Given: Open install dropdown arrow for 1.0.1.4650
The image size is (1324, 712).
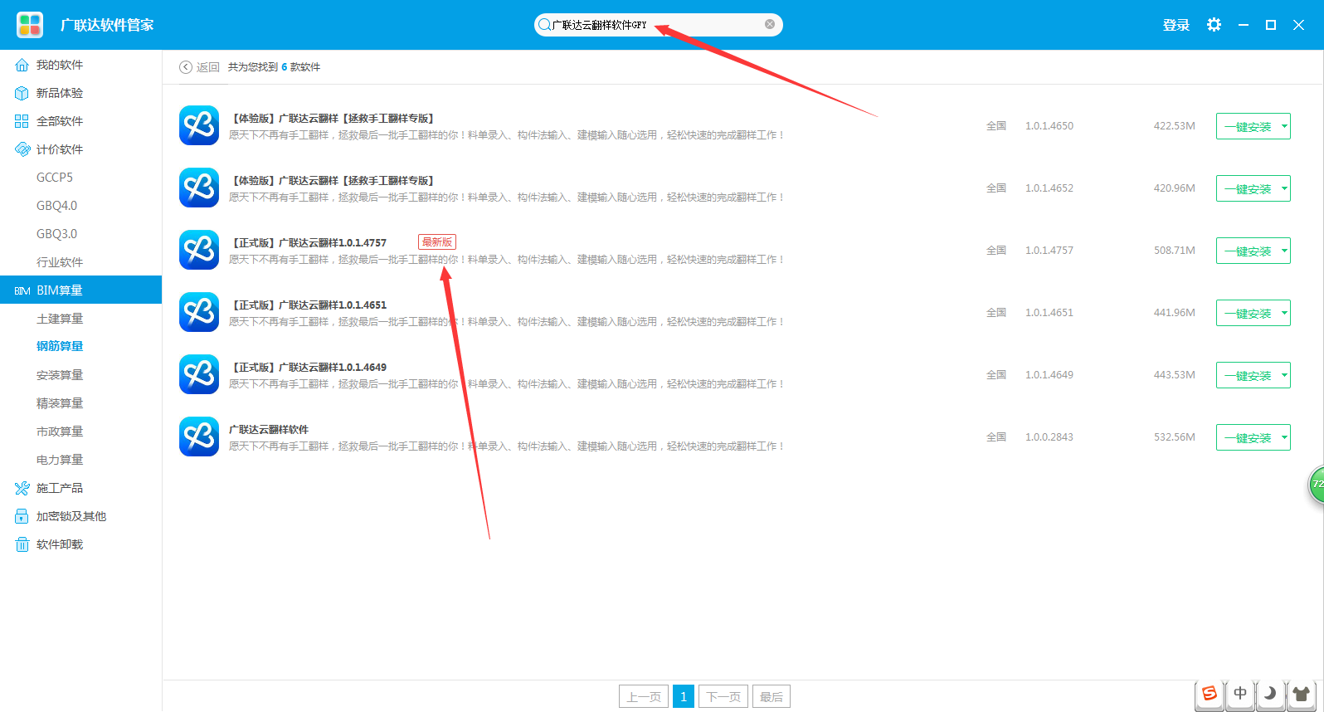Looking at the screenshot, I should [1285, 126].
